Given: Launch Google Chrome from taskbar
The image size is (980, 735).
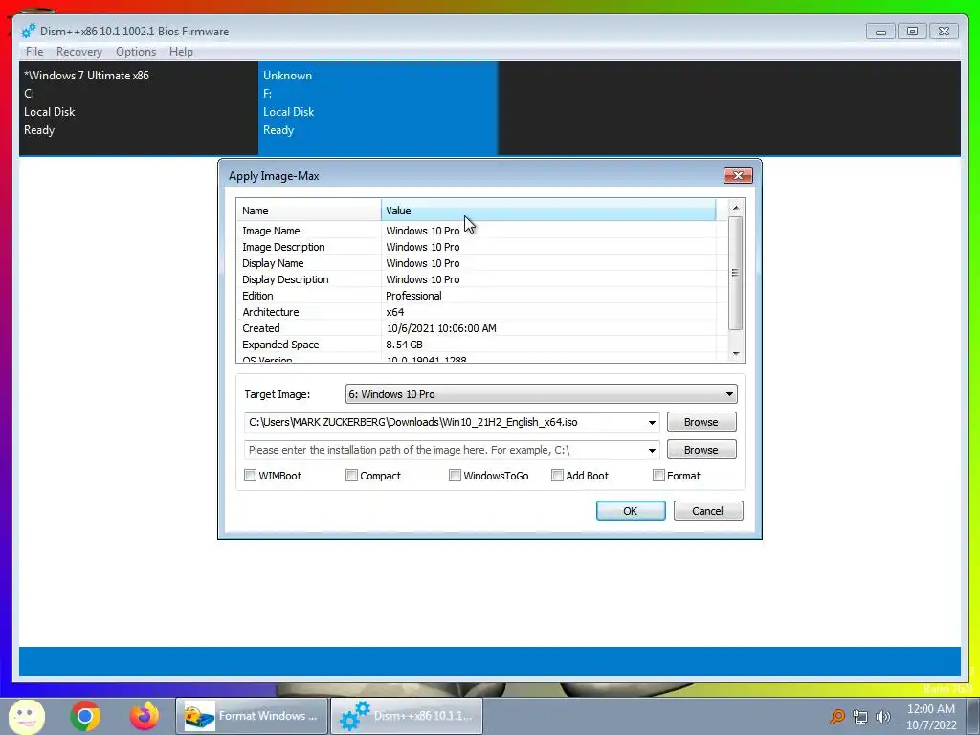Looking at the screenshot, I should 85,716.
